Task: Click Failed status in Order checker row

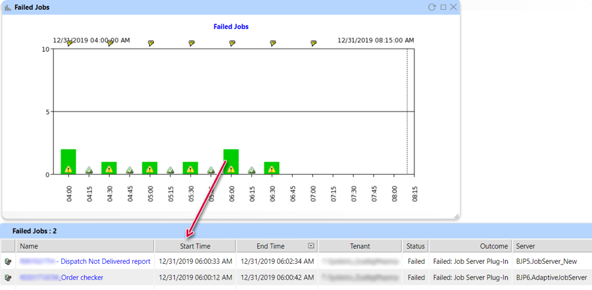Action: [x=416, y=278]
